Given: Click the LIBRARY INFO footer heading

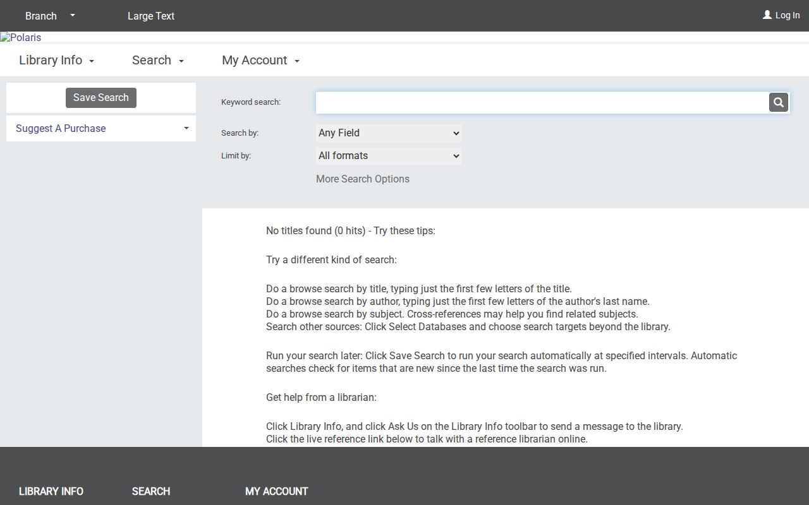Looking at the screenshot, I should [x=51, y=491].
